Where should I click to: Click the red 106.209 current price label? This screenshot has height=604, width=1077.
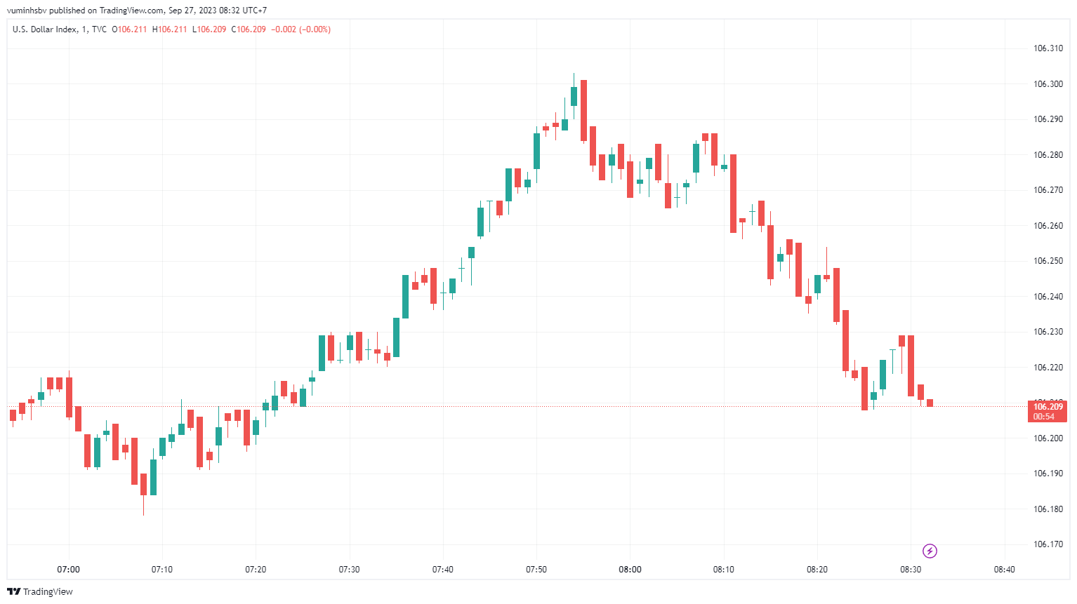click(x=1048, y=406)
